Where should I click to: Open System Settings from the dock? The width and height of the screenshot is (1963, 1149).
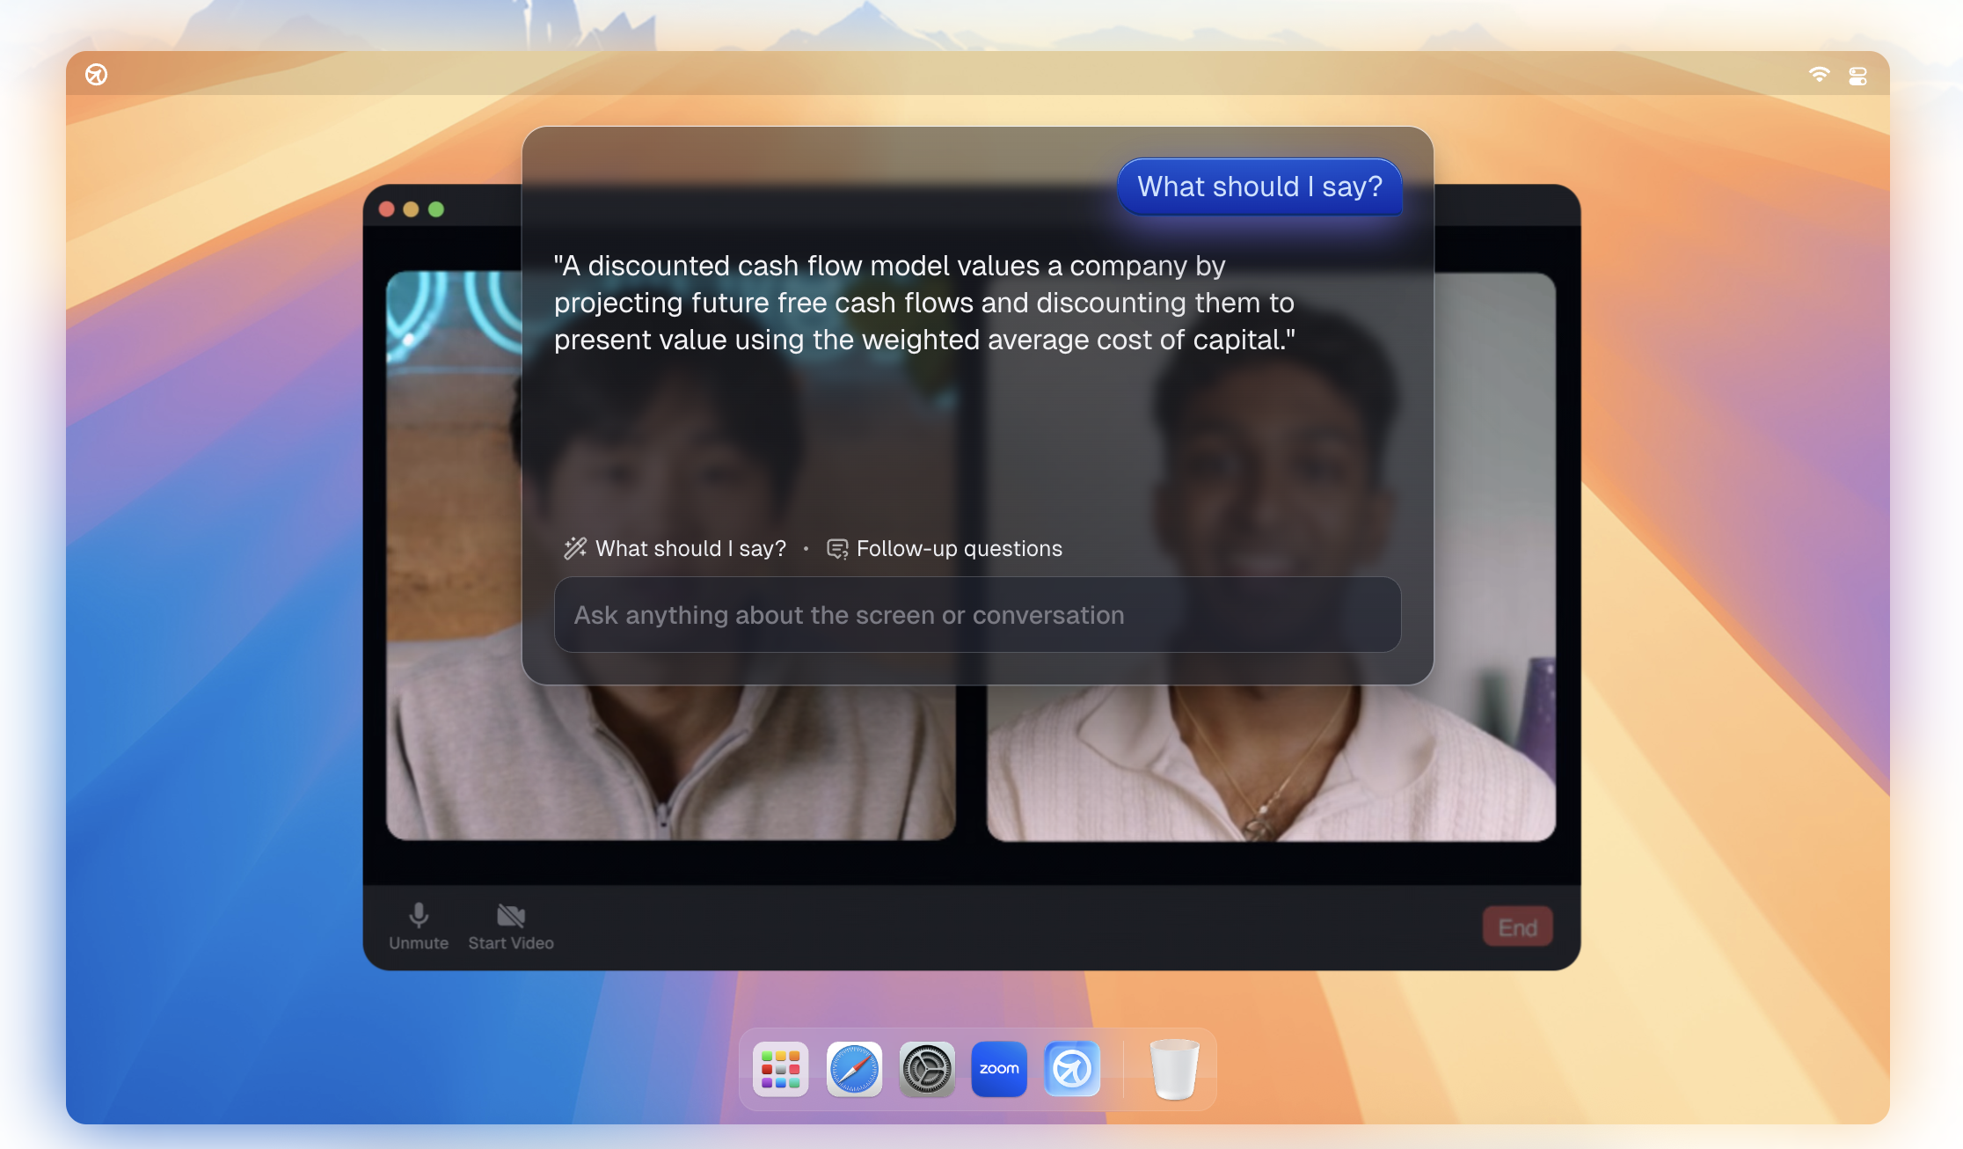[926, 1069]
